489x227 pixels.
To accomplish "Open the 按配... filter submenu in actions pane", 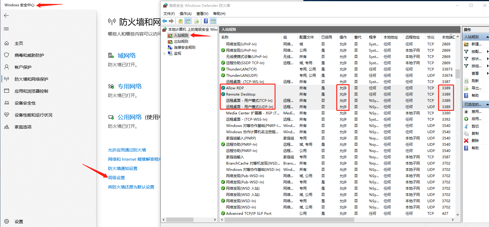I will tap(476, 52).
